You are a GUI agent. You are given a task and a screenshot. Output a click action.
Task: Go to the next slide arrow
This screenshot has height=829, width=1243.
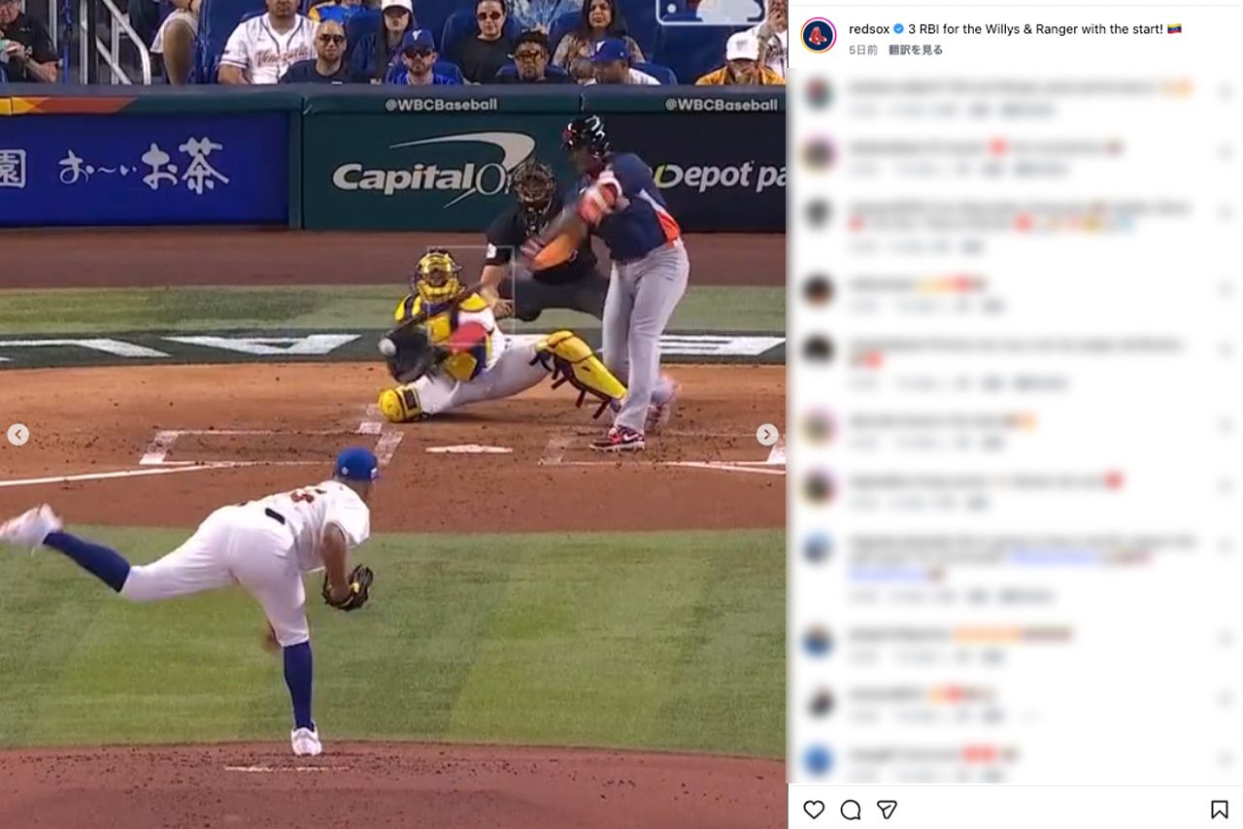[767, 435]
